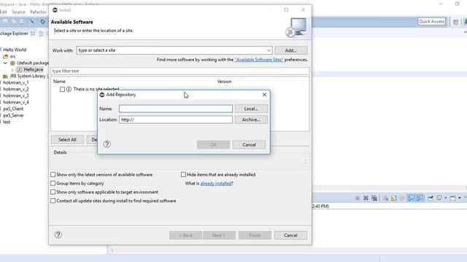Image resolution: width=467 pixels, height=262 pixels.
Task: Click the Select All button
Action: pos(67,140)
